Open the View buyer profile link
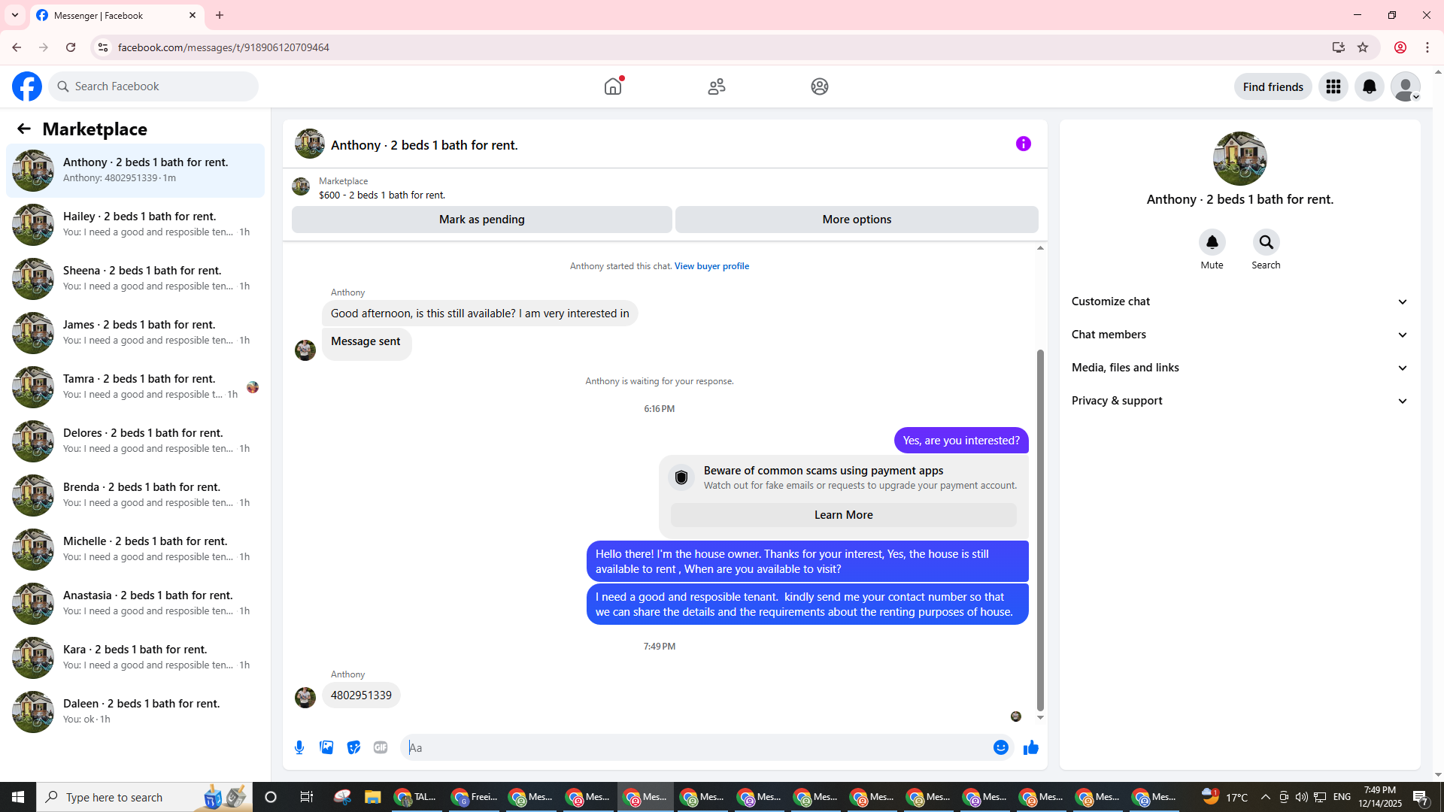 click(x=711, y=266)
